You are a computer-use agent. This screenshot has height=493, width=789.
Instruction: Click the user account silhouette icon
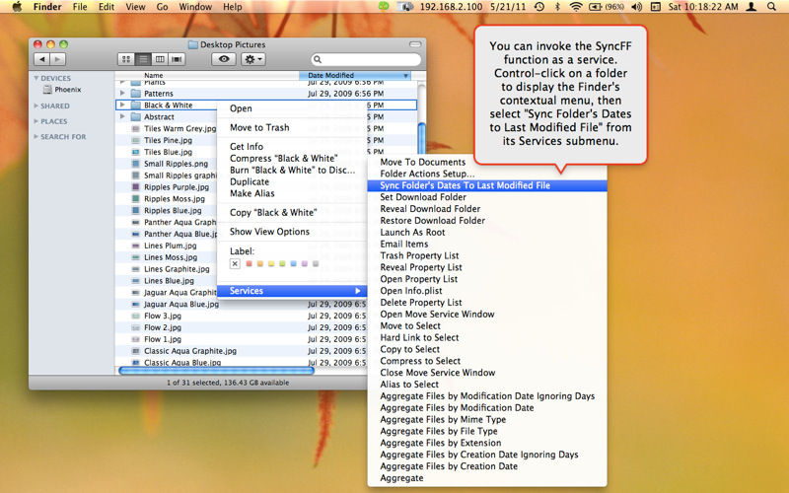click(x=752, y=7)
